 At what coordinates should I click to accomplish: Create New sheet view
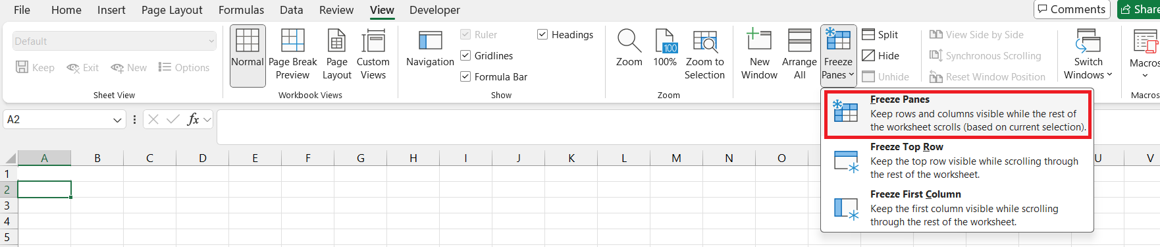128,68
